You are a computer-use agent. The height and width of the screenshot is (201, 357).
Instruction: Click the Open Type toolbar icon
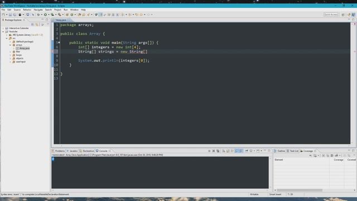coord(79,15)
